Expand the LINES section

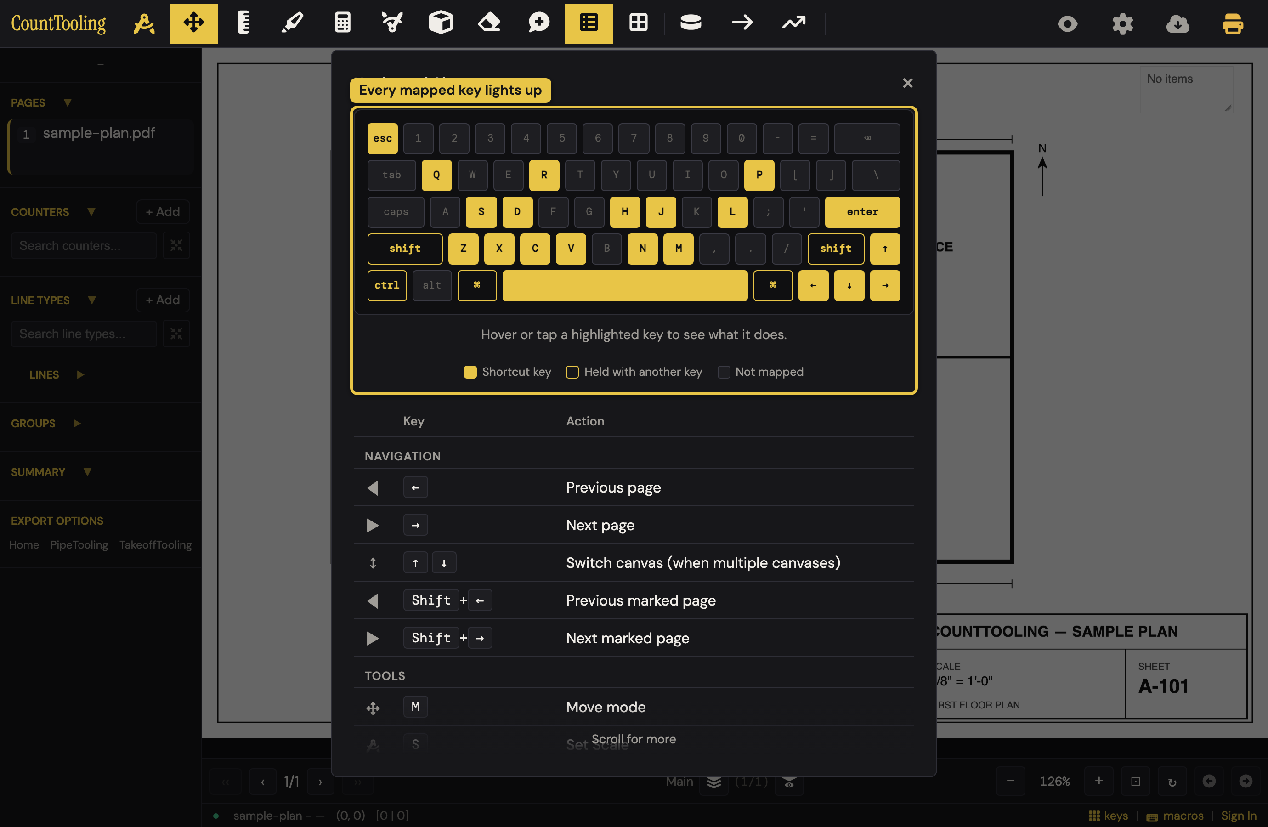click(80, 374)
